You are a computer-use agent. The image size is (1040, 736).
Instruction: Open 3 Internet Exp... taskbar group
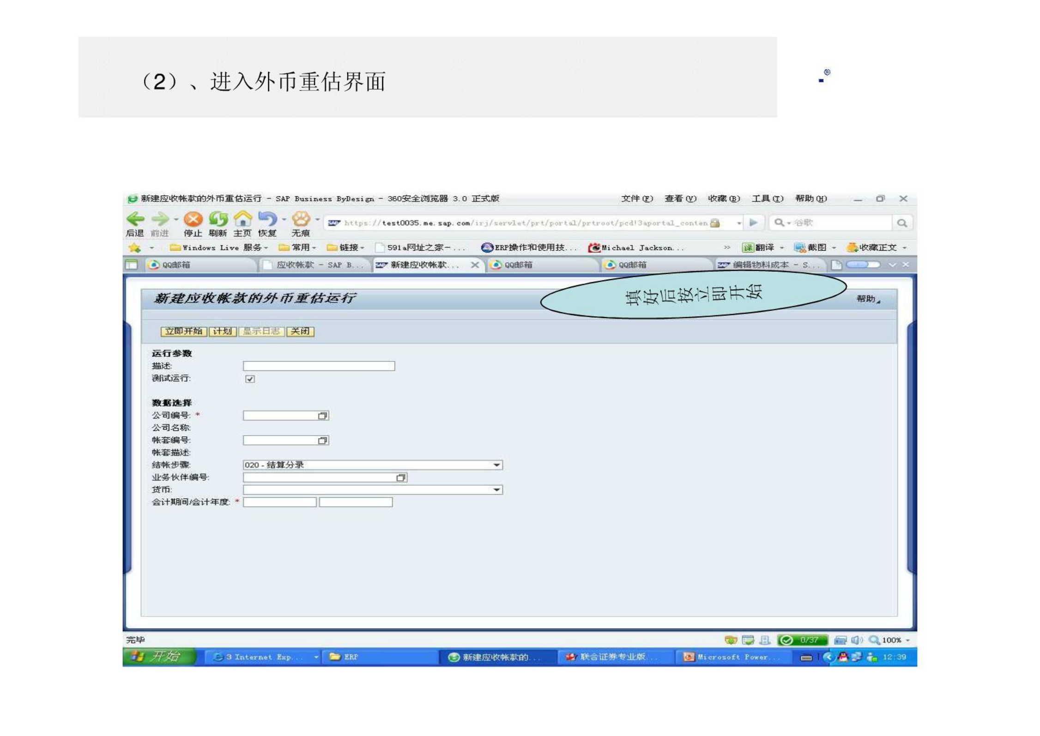264,657
